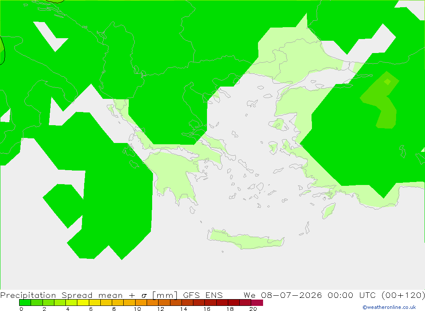Pick the legend swatch above the 10 label

tap(141, 303)
